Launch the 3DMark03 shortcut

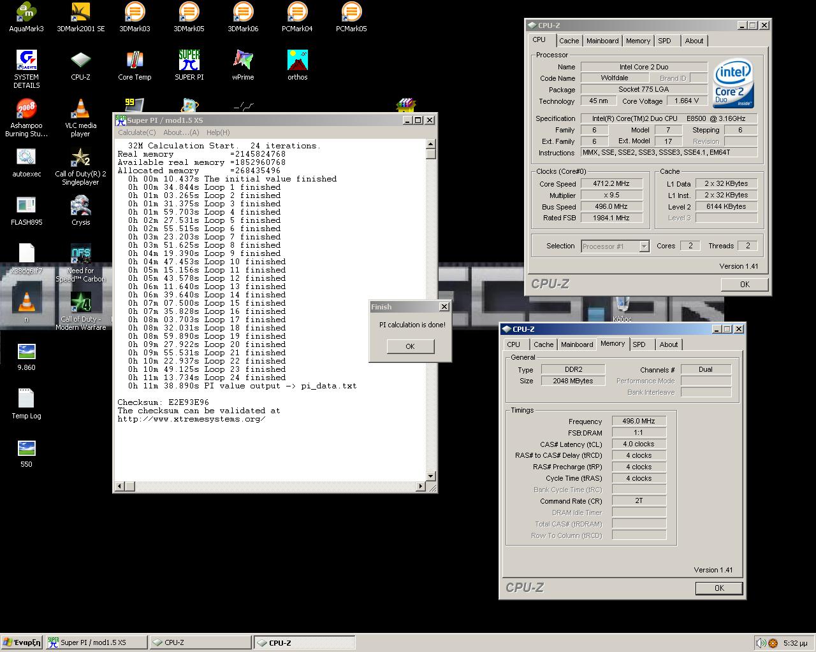135,17
